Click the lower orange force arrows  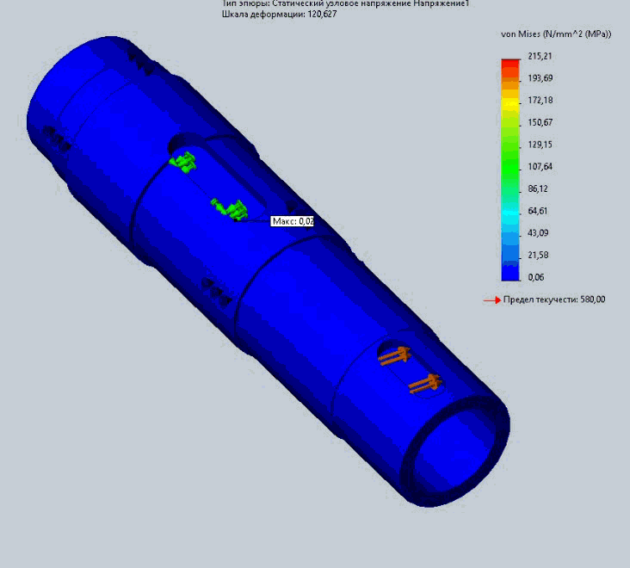point(423,384)
